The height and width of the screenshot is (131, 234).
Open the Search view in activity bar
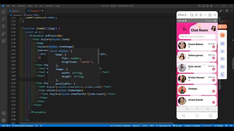pyautogui.click(x=4, y=19)
